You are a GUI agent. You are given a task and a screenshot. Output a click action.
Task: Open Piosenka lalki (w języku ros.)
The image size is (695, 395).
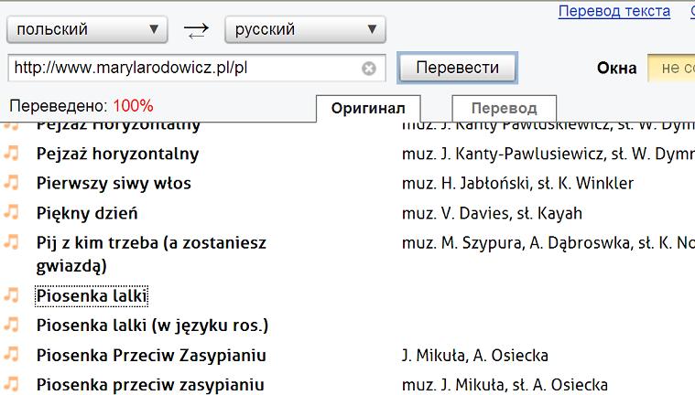tap(152, 326)
